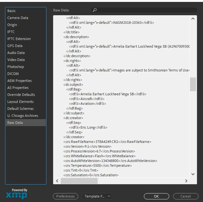Click the Eric Long creator line
Image resolution: width=203 pixels, height=202 pixels.
click(x=88, y=127)
